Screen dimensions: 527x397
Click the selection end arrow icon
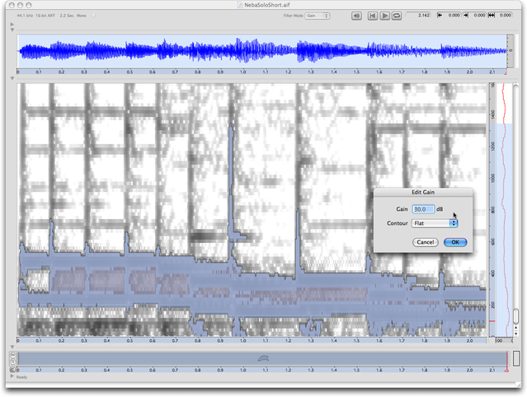[x=466, y=16]
